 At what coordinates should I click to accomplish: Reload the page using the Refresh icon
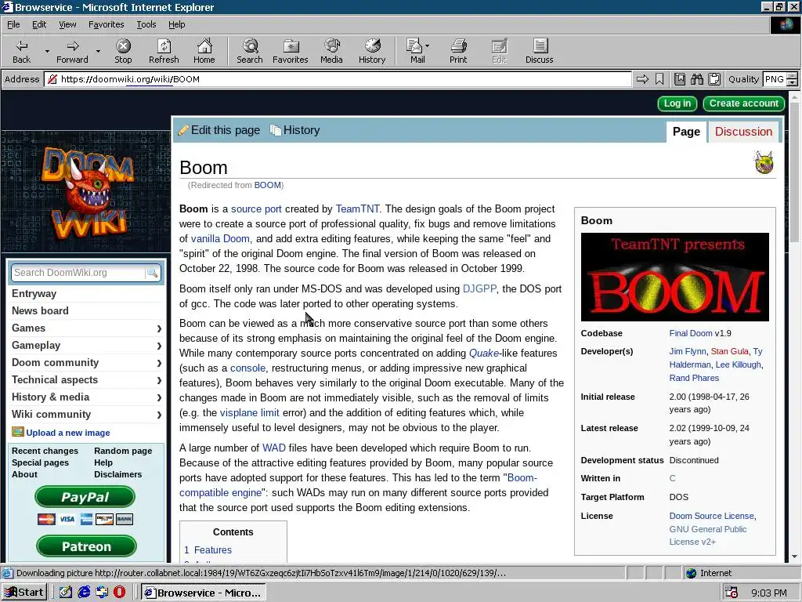(164, 51)
